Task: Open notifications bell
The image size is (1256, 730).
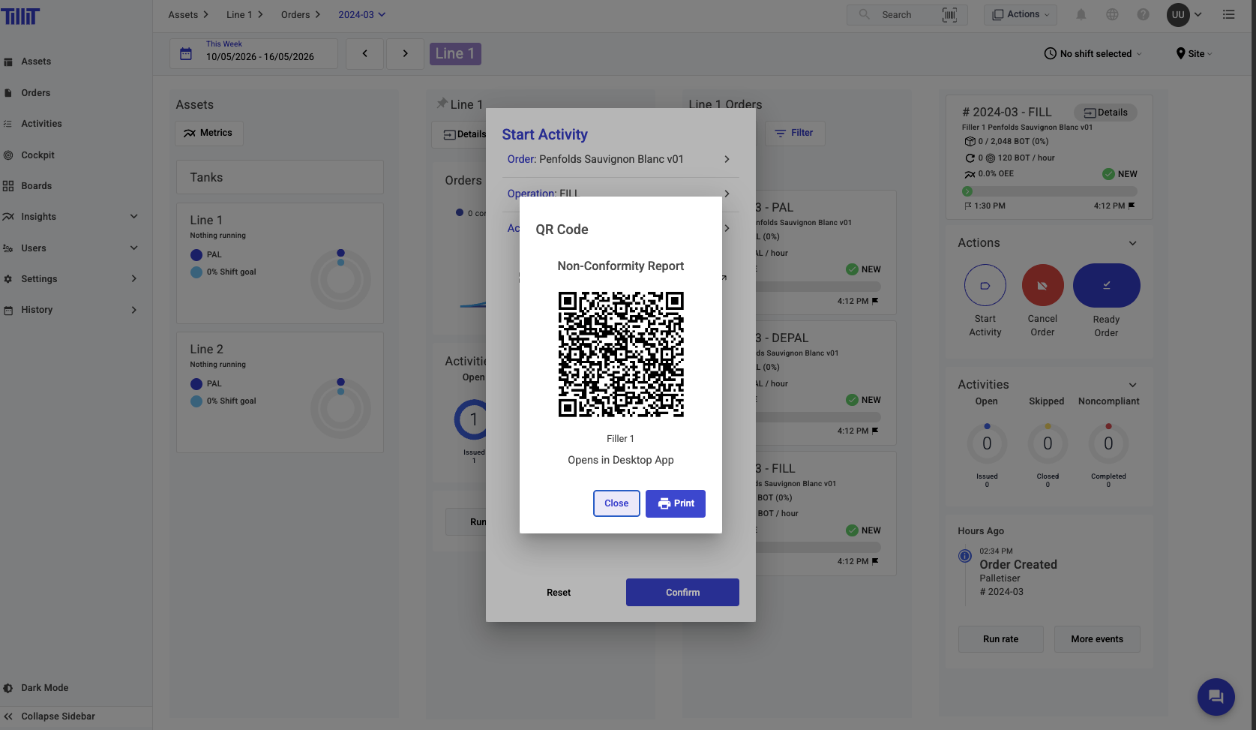Action: (1081, 15)
